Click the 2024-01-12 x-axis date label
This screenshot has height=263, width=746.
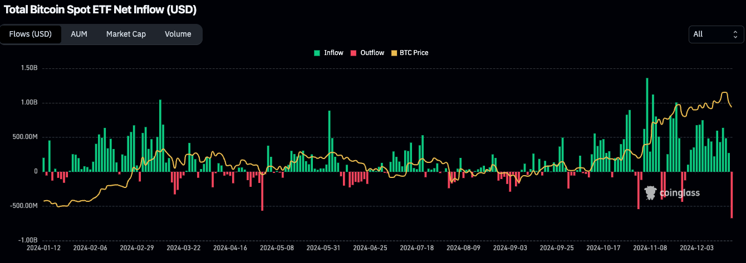tap(43, 247)
